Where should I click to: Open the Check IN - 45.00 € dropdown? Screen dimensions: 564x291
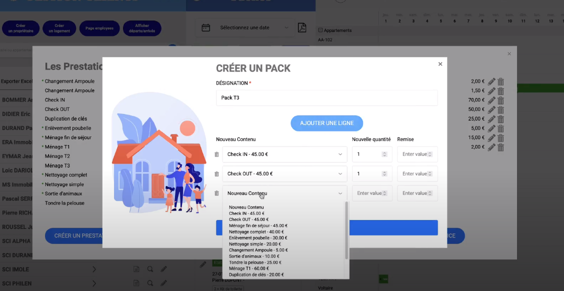click(x=284, y=154)
